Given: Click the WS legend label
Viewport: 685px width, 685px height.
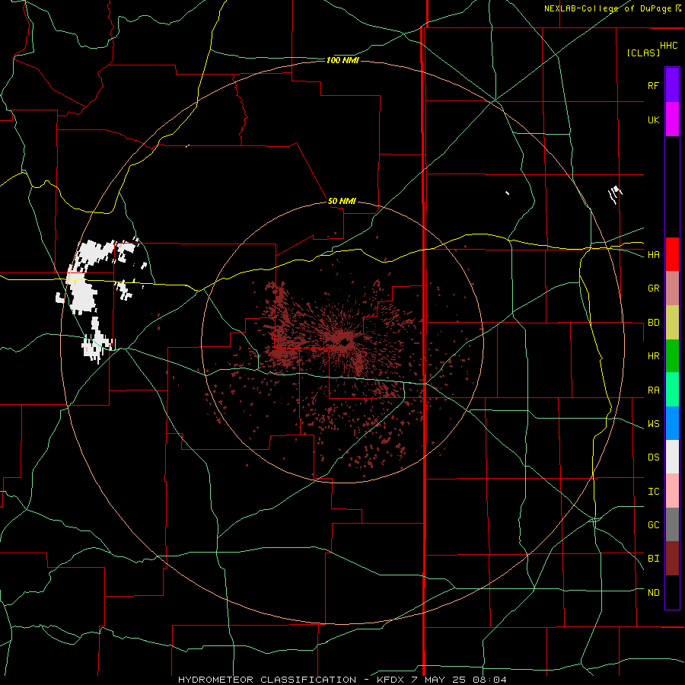Looking at the screenshot, I should tap(653, 424).
